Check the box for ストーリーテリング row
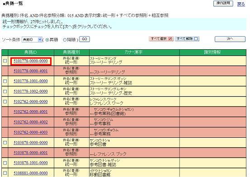 [5, 61]
